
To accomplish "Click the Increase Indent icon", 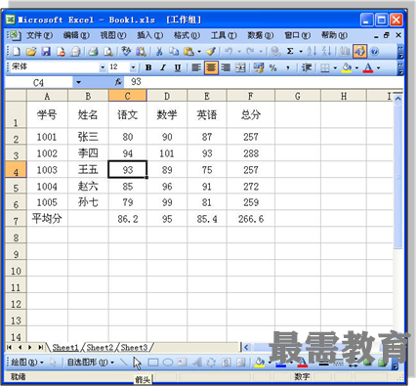I will pos(306,67).
